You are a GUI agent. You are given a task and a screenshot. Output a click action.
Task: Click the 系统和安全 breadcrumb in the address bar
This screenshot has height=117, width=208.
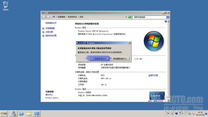pos(72,17)
